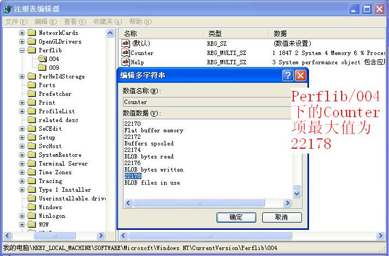Click the string icon of the Help value
This screenshot has width=389, height=256.
126,62
